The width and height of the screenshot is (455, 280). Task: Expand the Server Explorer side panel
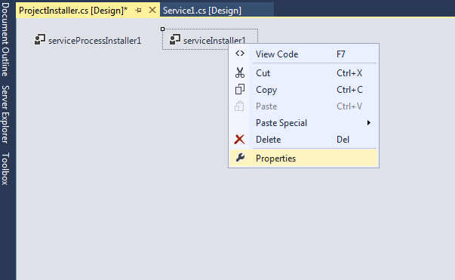point(5,114)
